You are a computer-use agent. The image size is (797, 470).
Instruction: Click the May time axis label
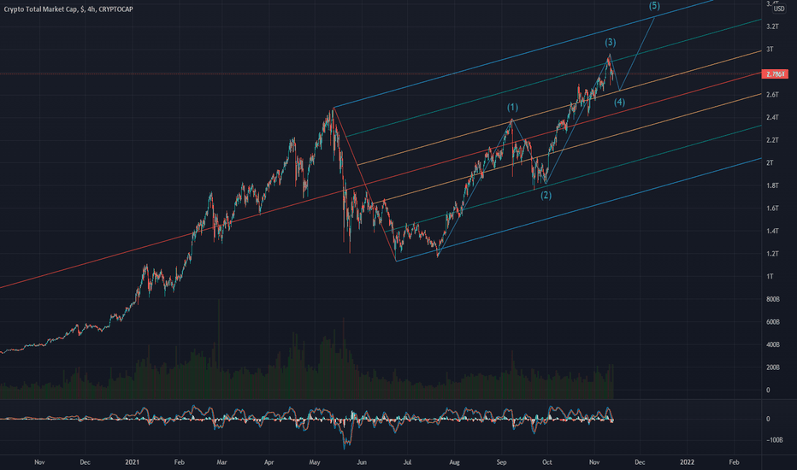pyautogui.click(x=315, y=462)
